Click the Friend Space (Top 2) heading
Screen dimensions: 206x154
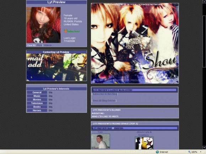pos(115,124)
